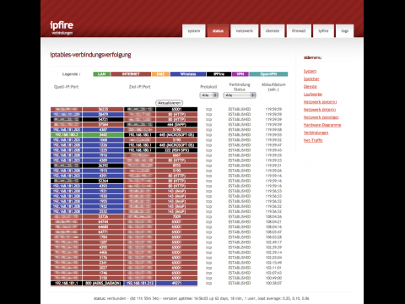This screenshot has width=405, height=304.
Task: Click the 222 (RSH-SPX) destination port cell
Action: point(176,150)
